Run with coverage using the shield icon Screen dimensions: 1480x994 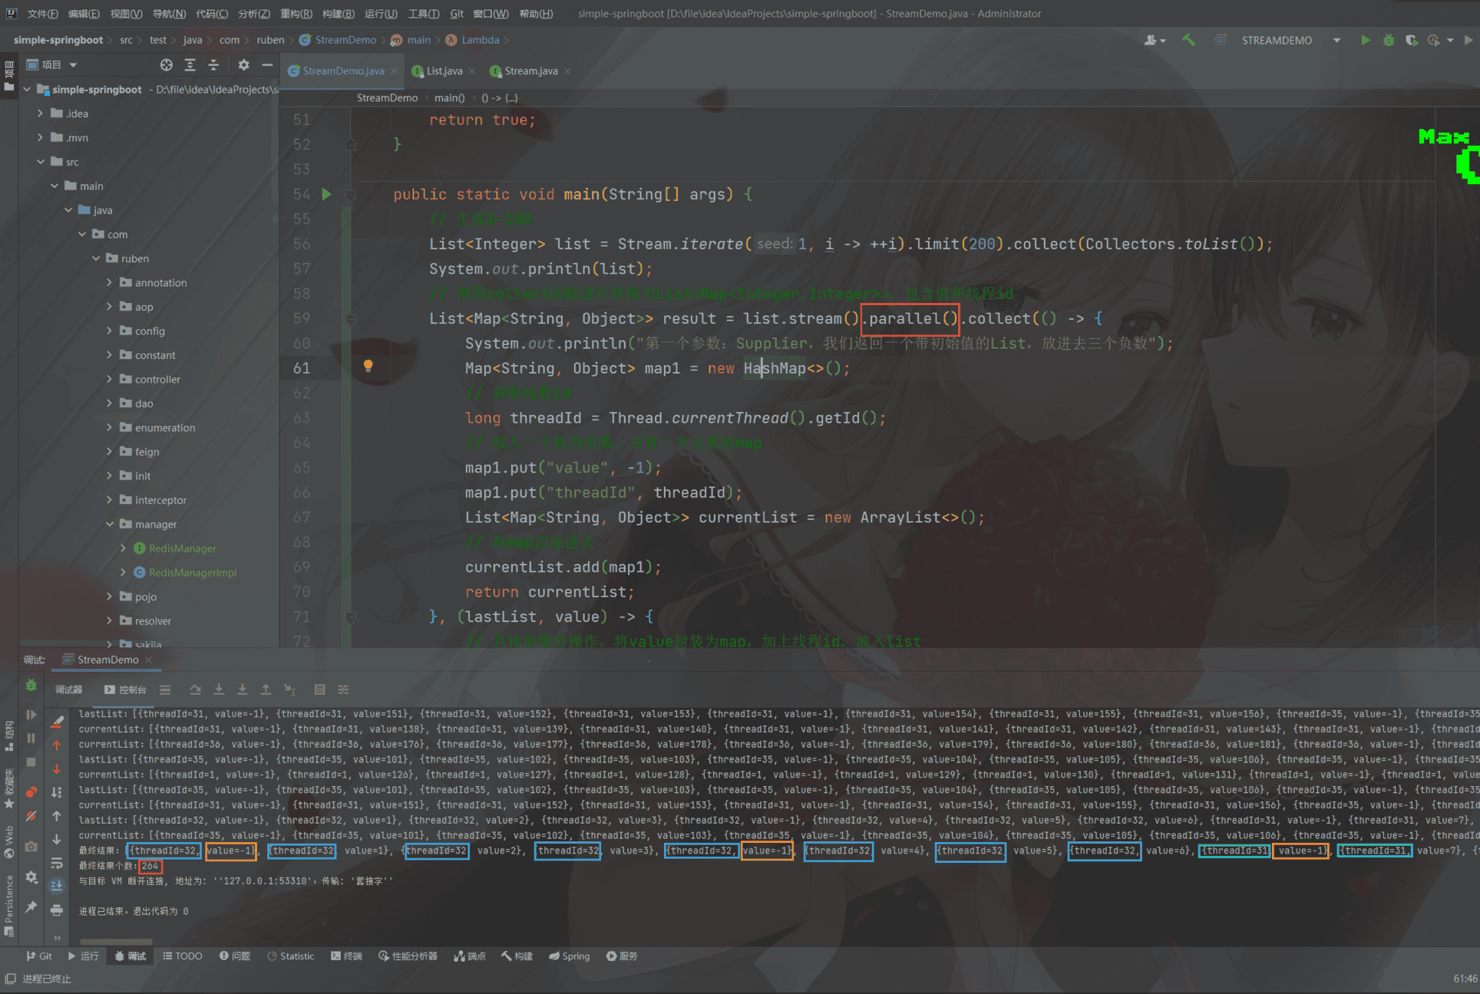click(x=1411, y=40)
